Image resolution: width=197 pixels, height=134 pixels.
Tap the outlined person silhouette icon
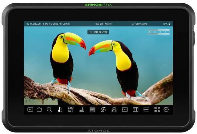pyautogui.click(x=114, y=109)
